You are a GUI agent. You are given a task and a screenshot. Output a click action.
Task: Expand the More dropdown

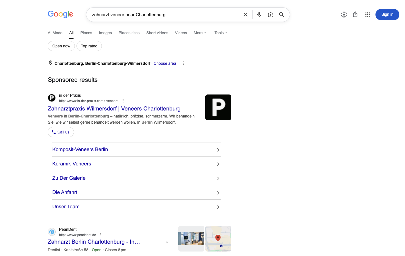[200, 33]
